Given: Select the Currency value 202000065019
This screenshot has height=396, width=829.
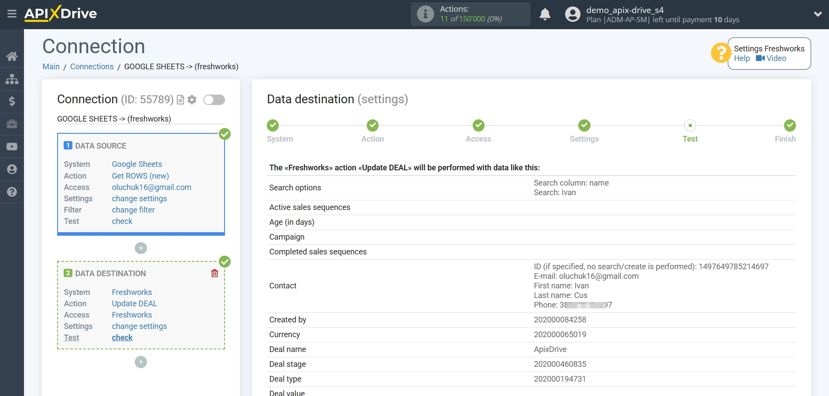Looking at the screenshot, I should [x=560, y=335].
